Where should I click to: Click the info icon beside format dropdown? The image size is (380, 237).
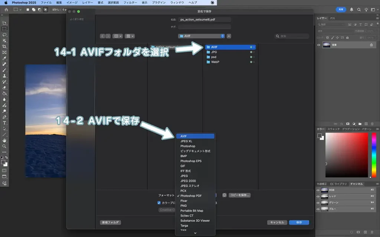pos(225,195)
